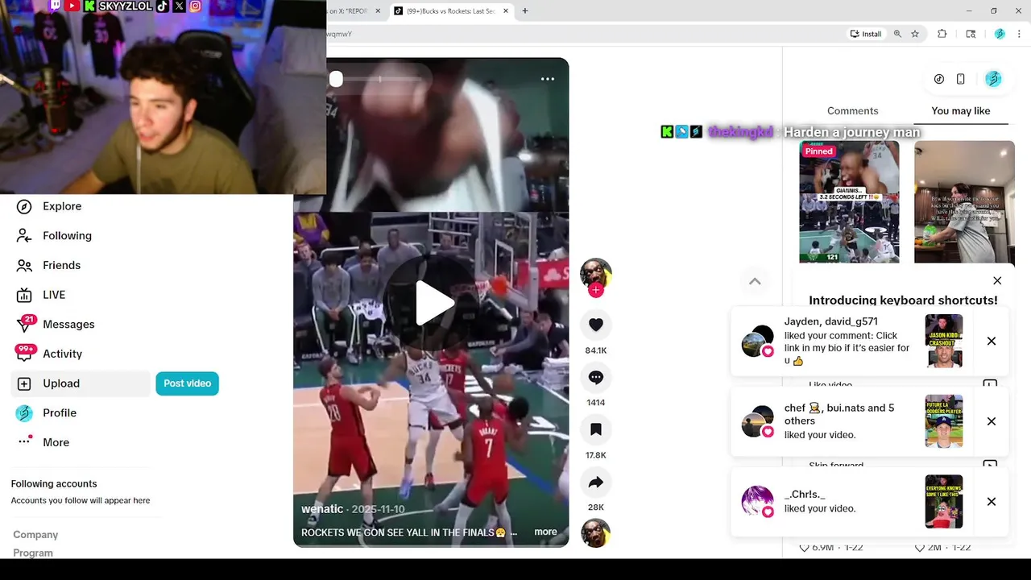Screen dimensions: 1031x580
Task: Dismiss the chef, bui.nats notification
Action: [992, 421]
